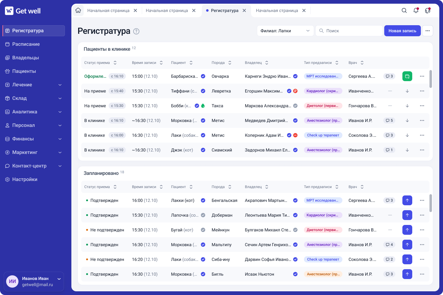
Task: Click Check up терапевт tag in Дарвин row
Action: pos(323,259)
